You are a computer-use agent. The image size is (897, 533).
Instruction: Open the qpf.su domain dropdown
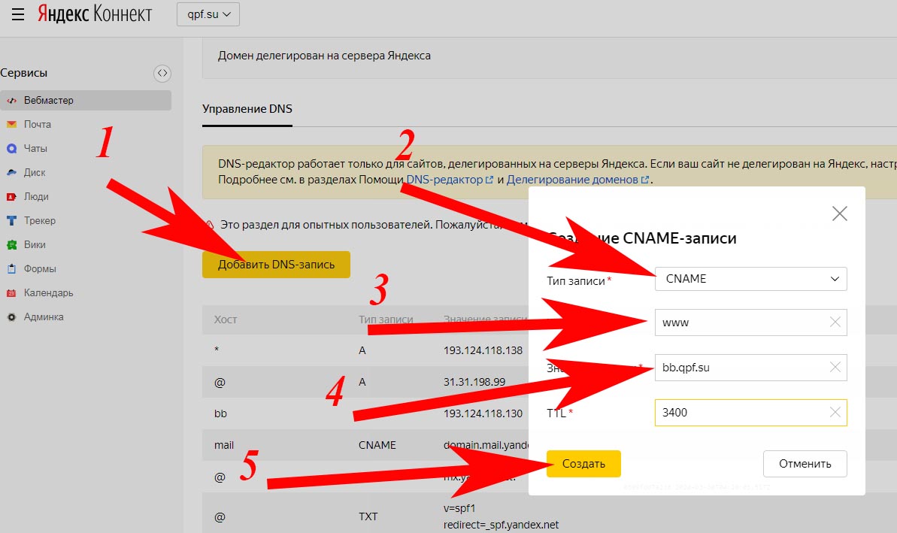tap(208, 14)
